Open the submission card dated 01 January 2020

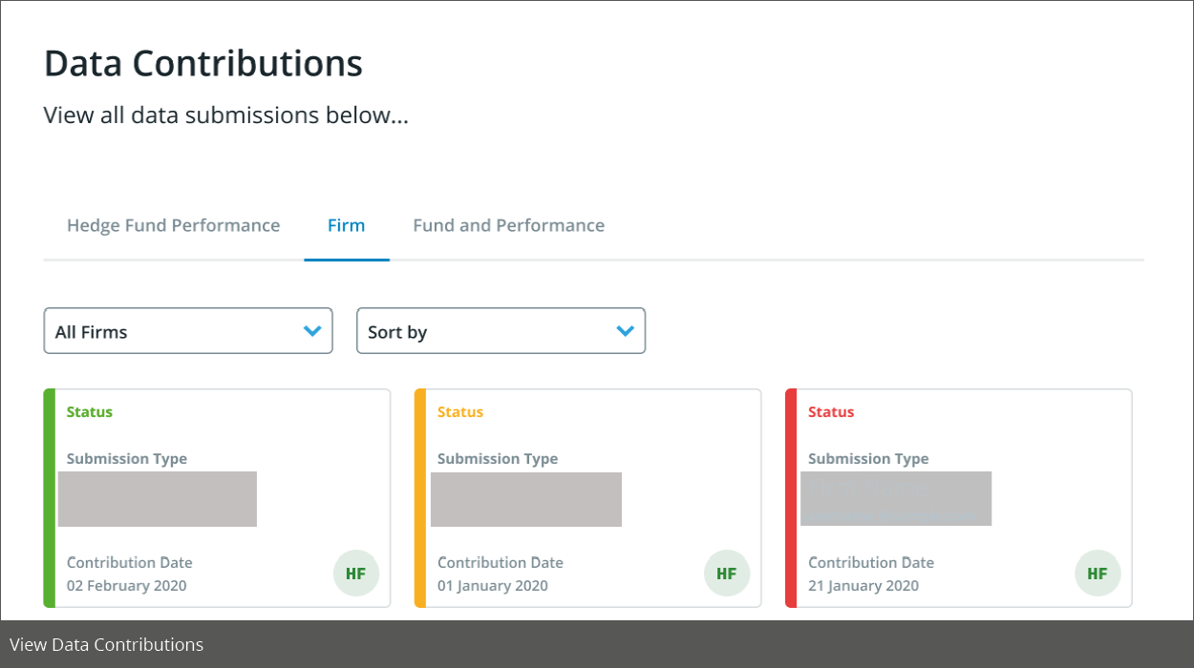click(587, 497)
